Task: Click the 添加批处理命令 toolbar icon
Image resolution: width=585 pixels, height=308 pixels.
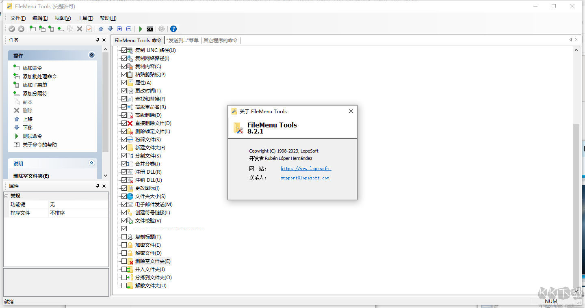Action: pyautogui.click(x=42, y=29)
